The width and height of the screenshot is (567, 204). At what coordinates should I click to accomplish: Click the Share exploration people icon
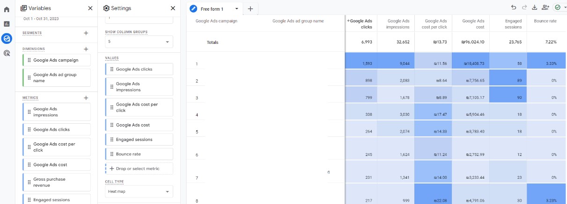tap(545, 7)
